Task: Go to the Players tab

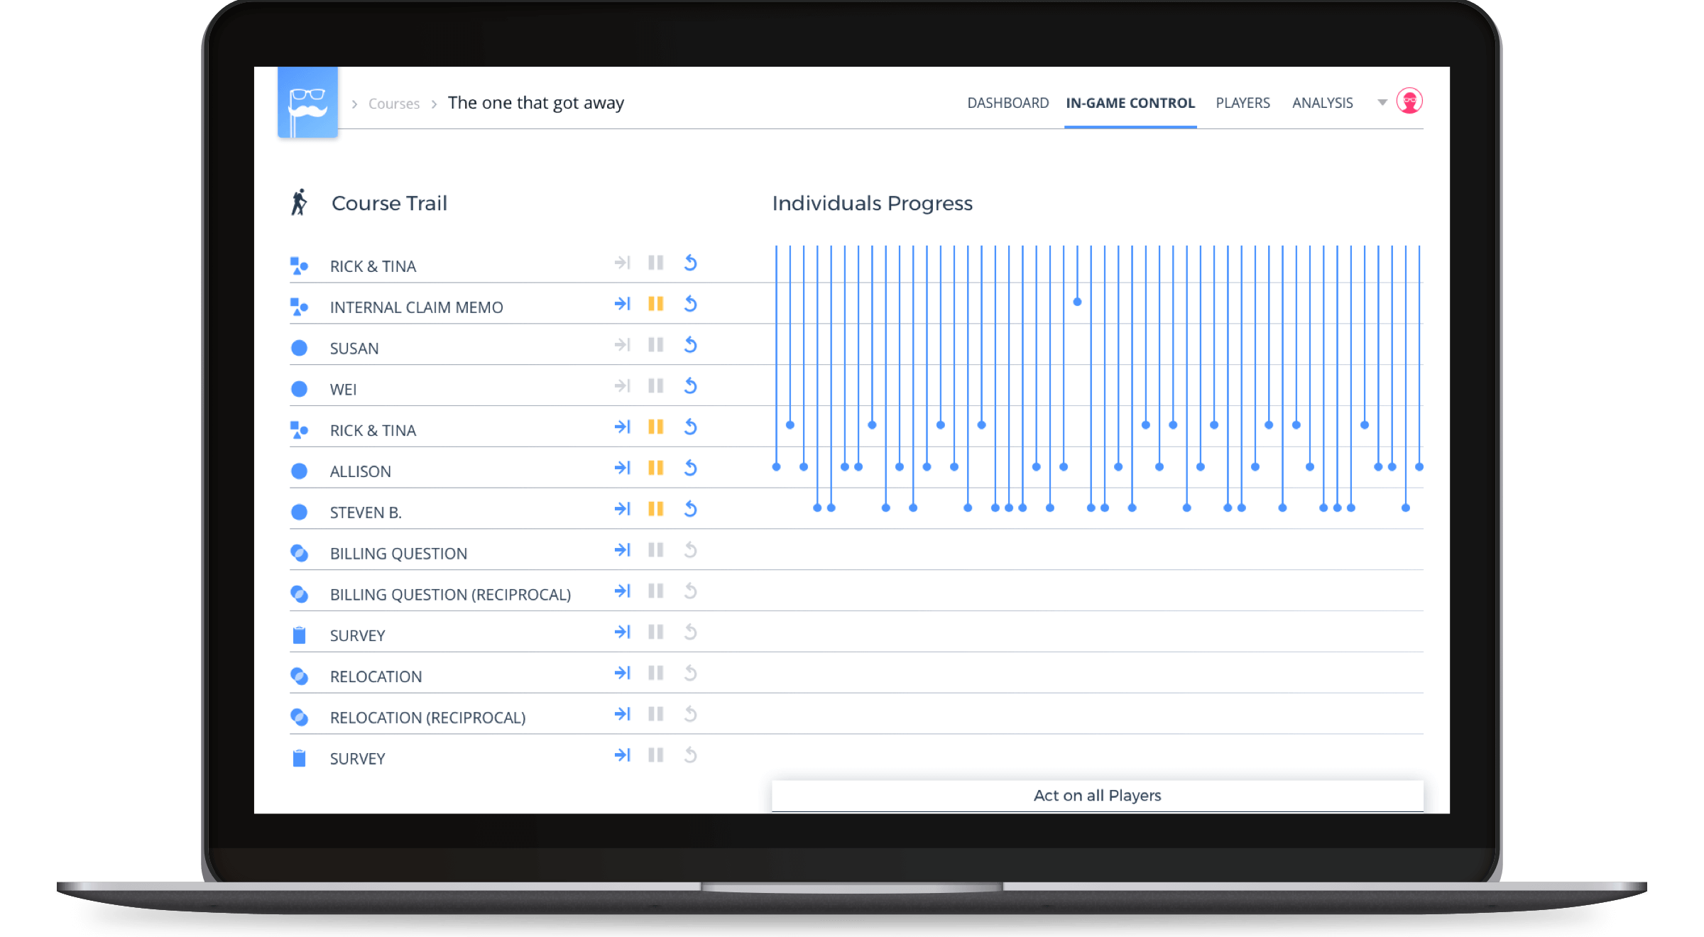Action: point(1242,103)
